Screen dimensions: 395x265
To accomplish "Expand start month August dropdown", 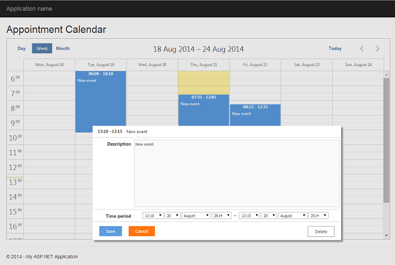I will [x=196, y=215].
